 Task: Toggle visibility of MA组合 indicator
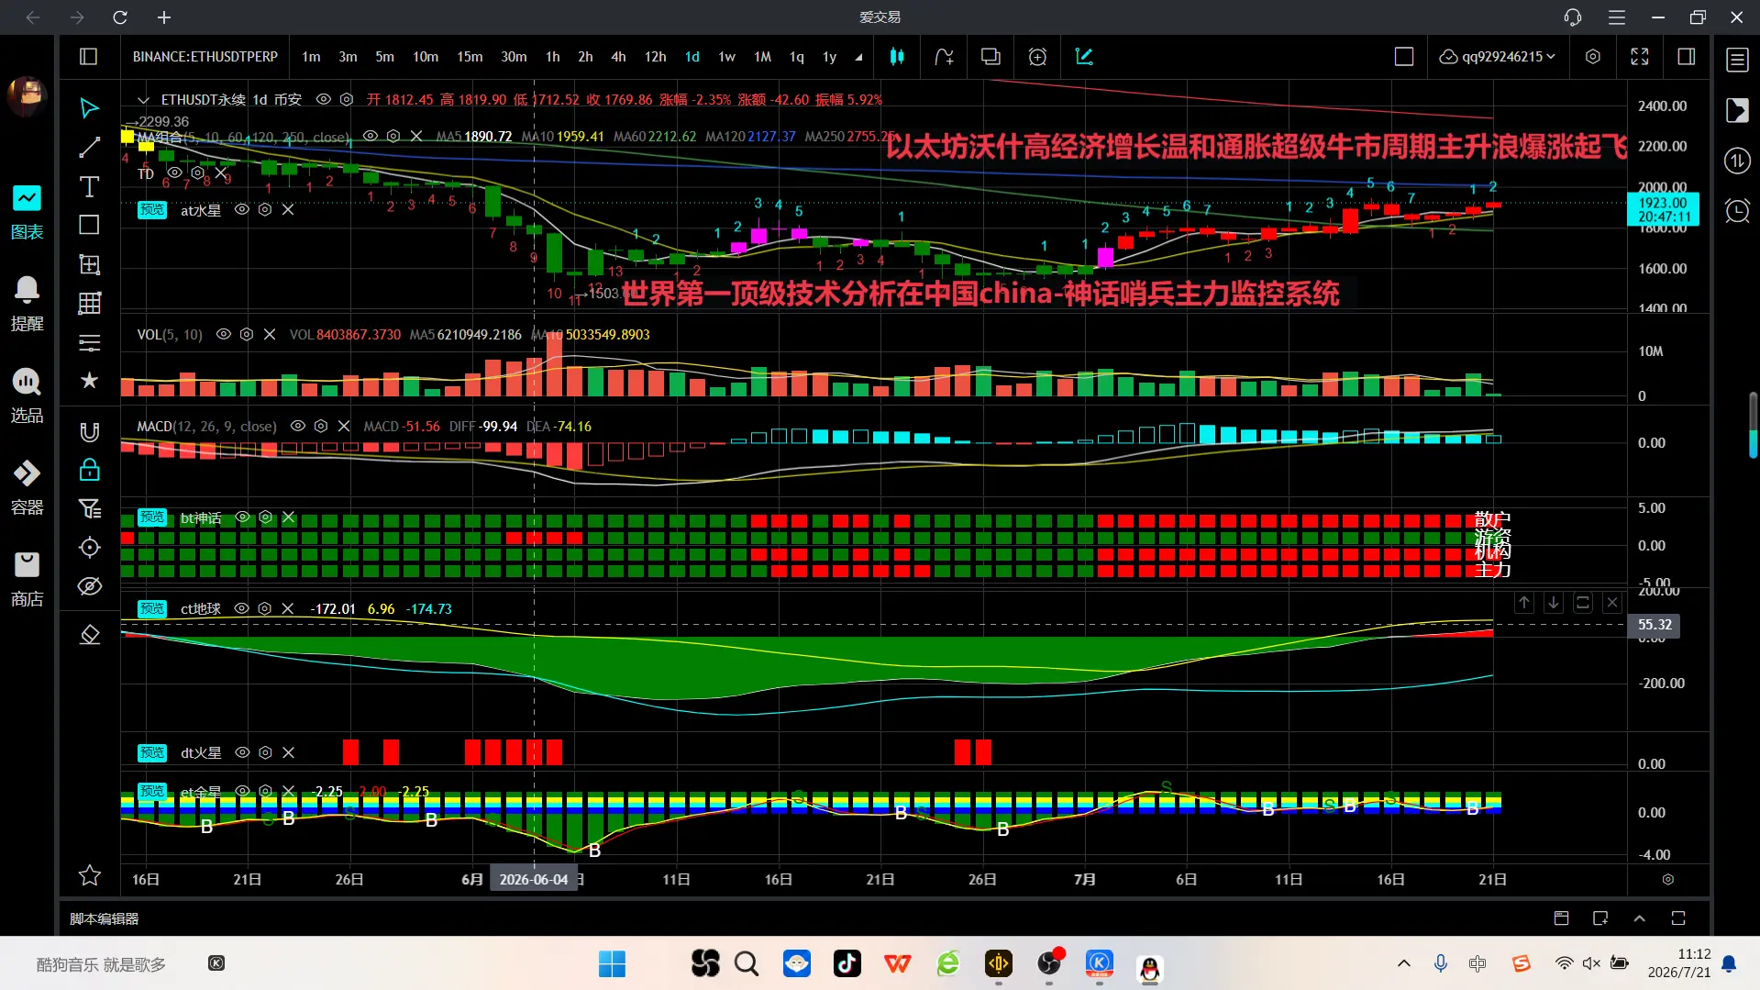(371, 136)
